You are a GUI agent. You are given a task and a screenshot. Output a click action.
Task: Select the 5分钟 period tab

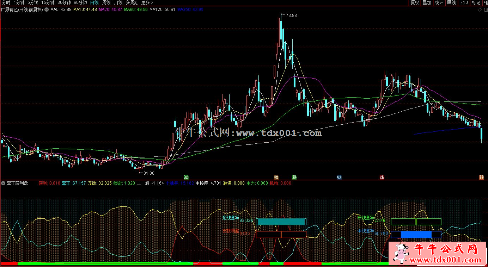[33, 2]
